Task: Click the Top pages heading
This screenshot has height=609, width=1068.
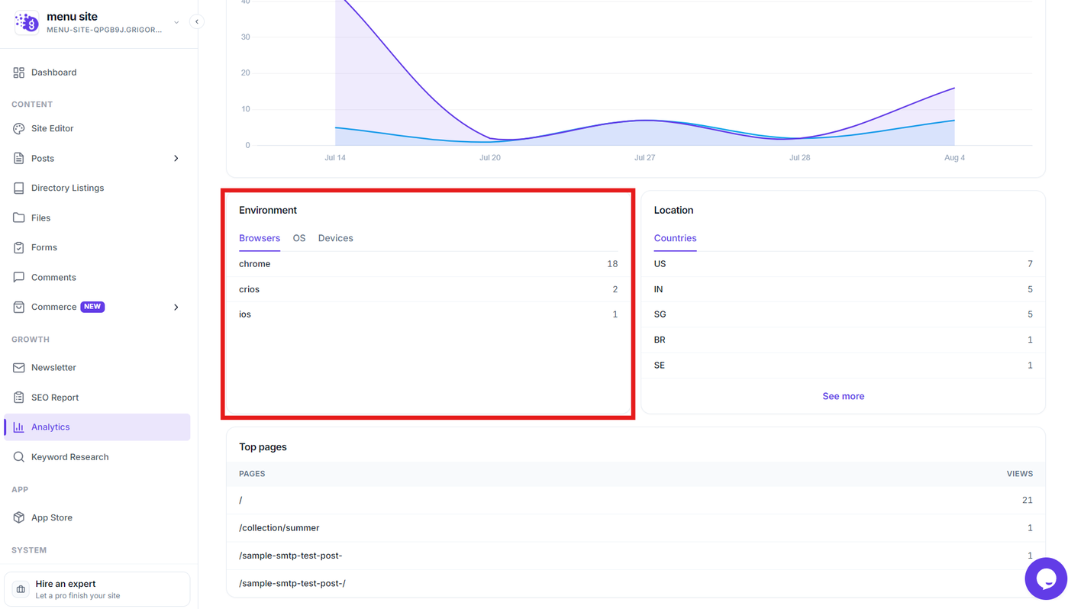Action: [x=263, y=447]
